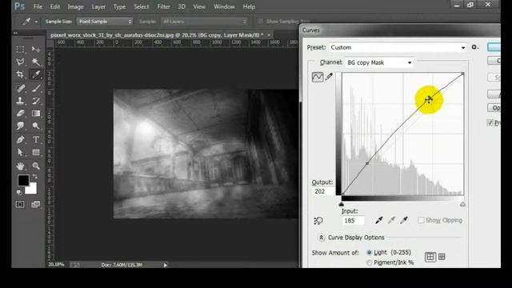Choose the pencil draw-curve mode

click(329, 77)
